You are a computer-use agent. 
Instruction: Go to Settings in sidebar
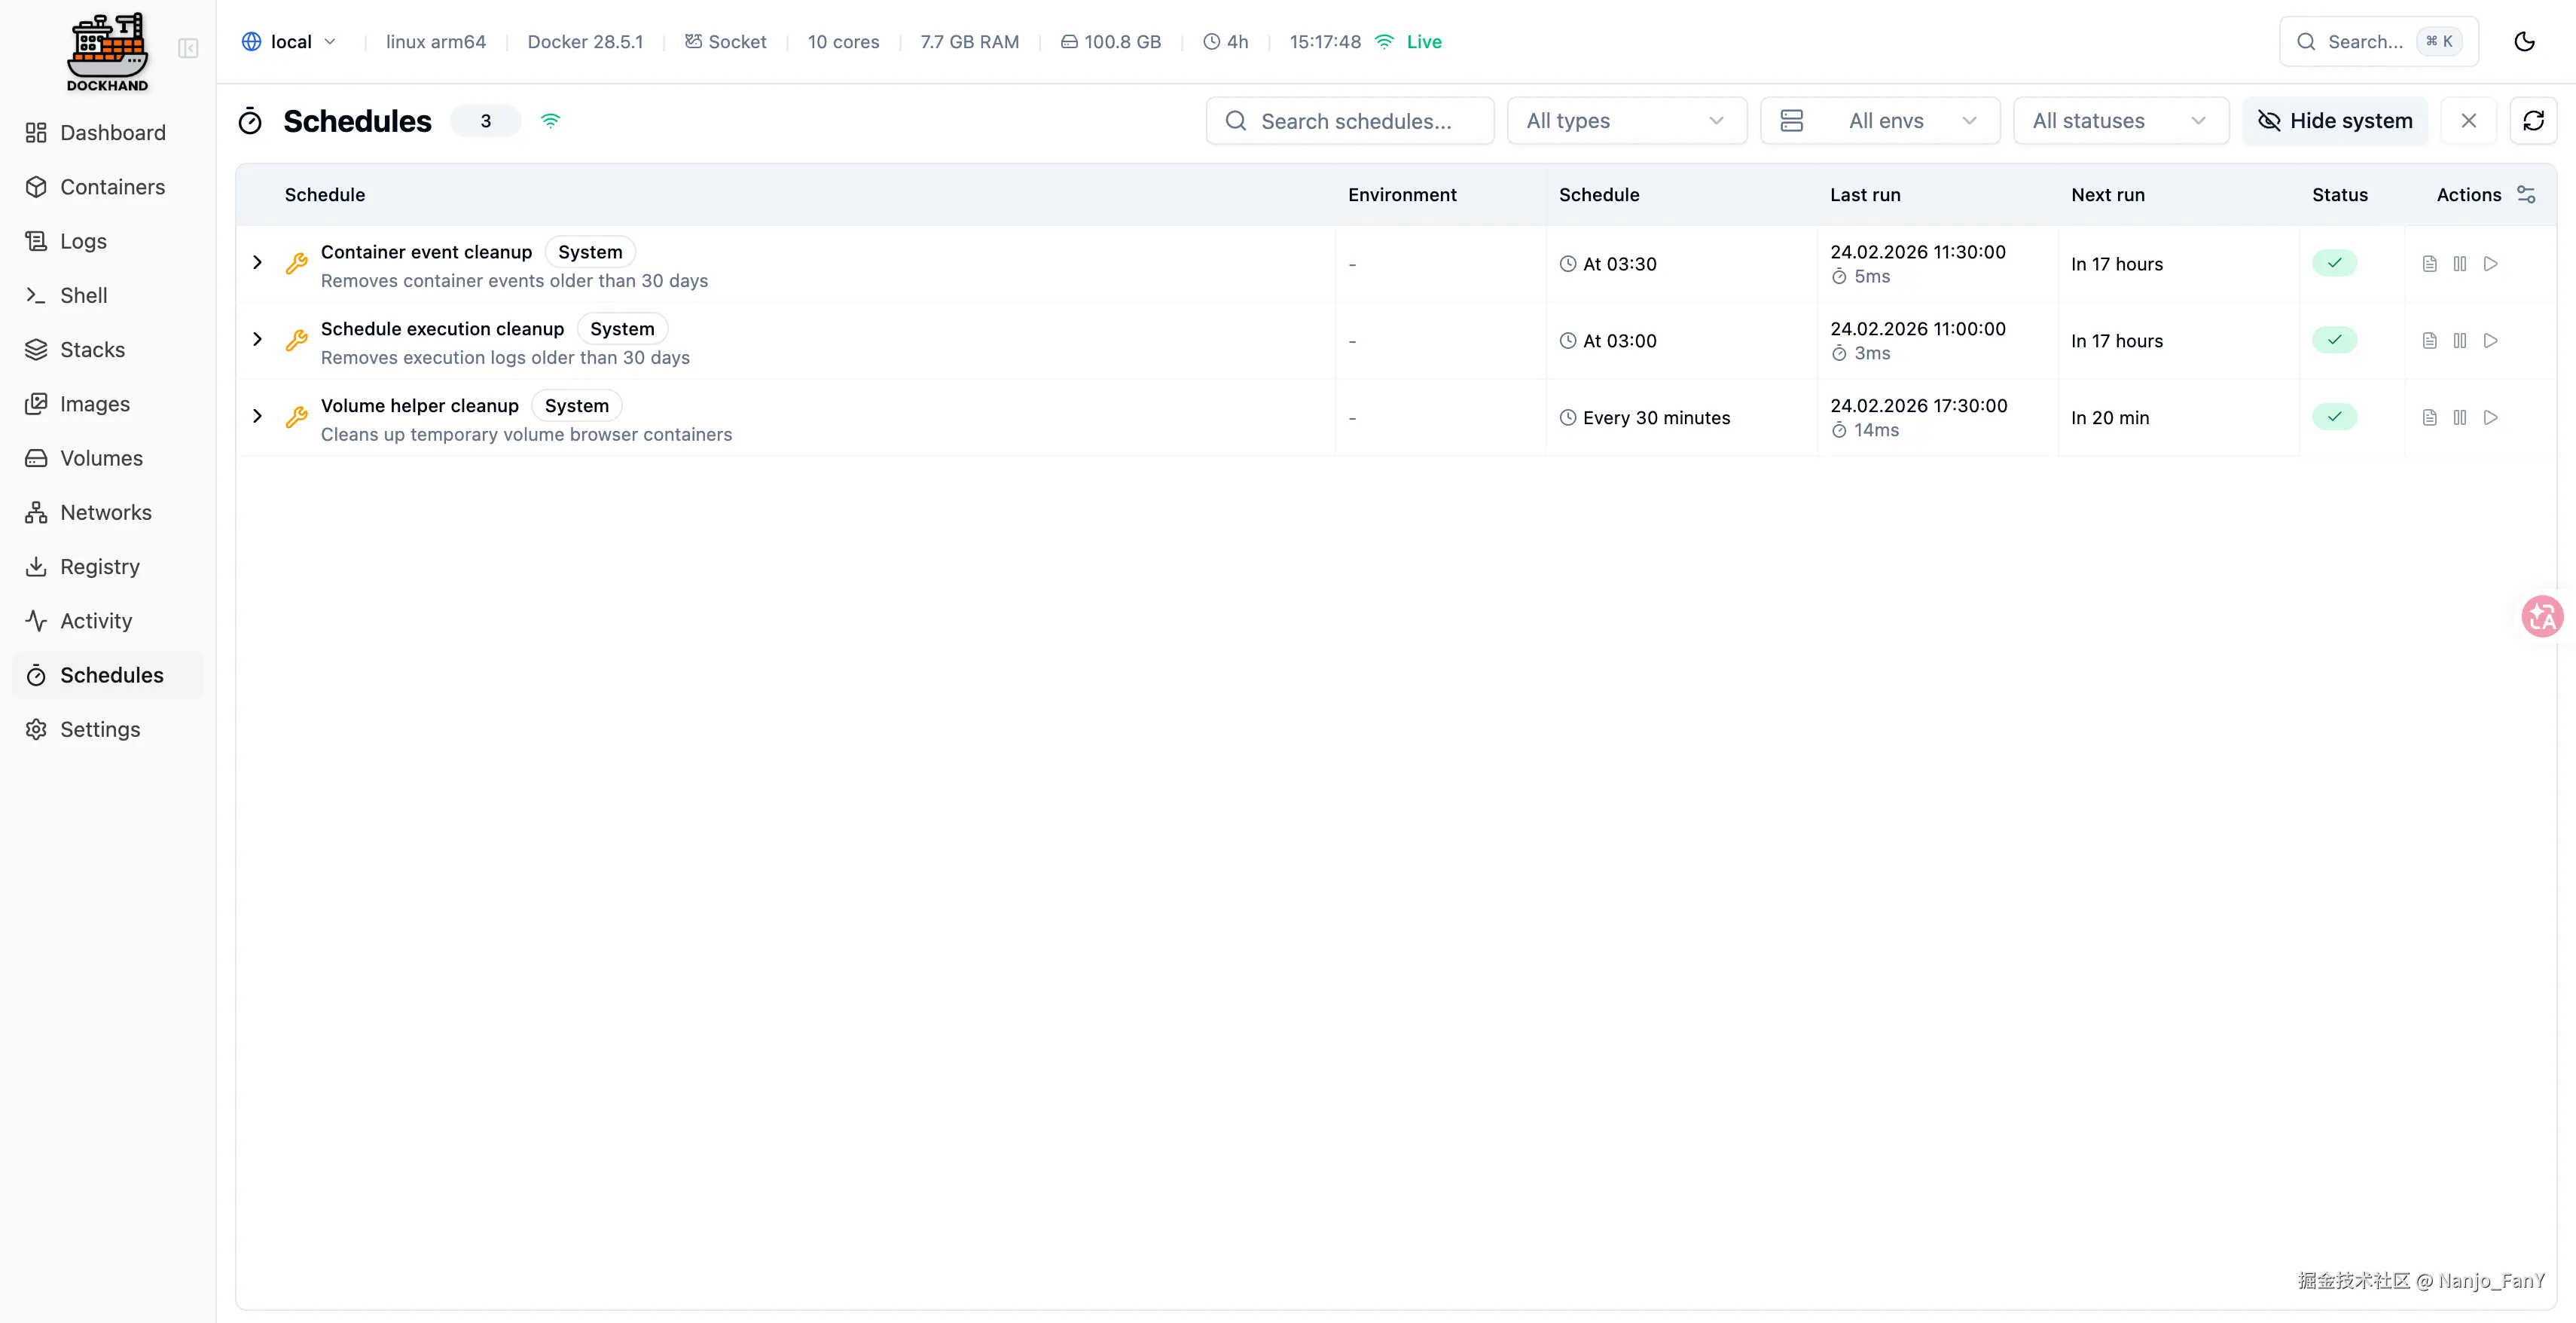[100, 729]
